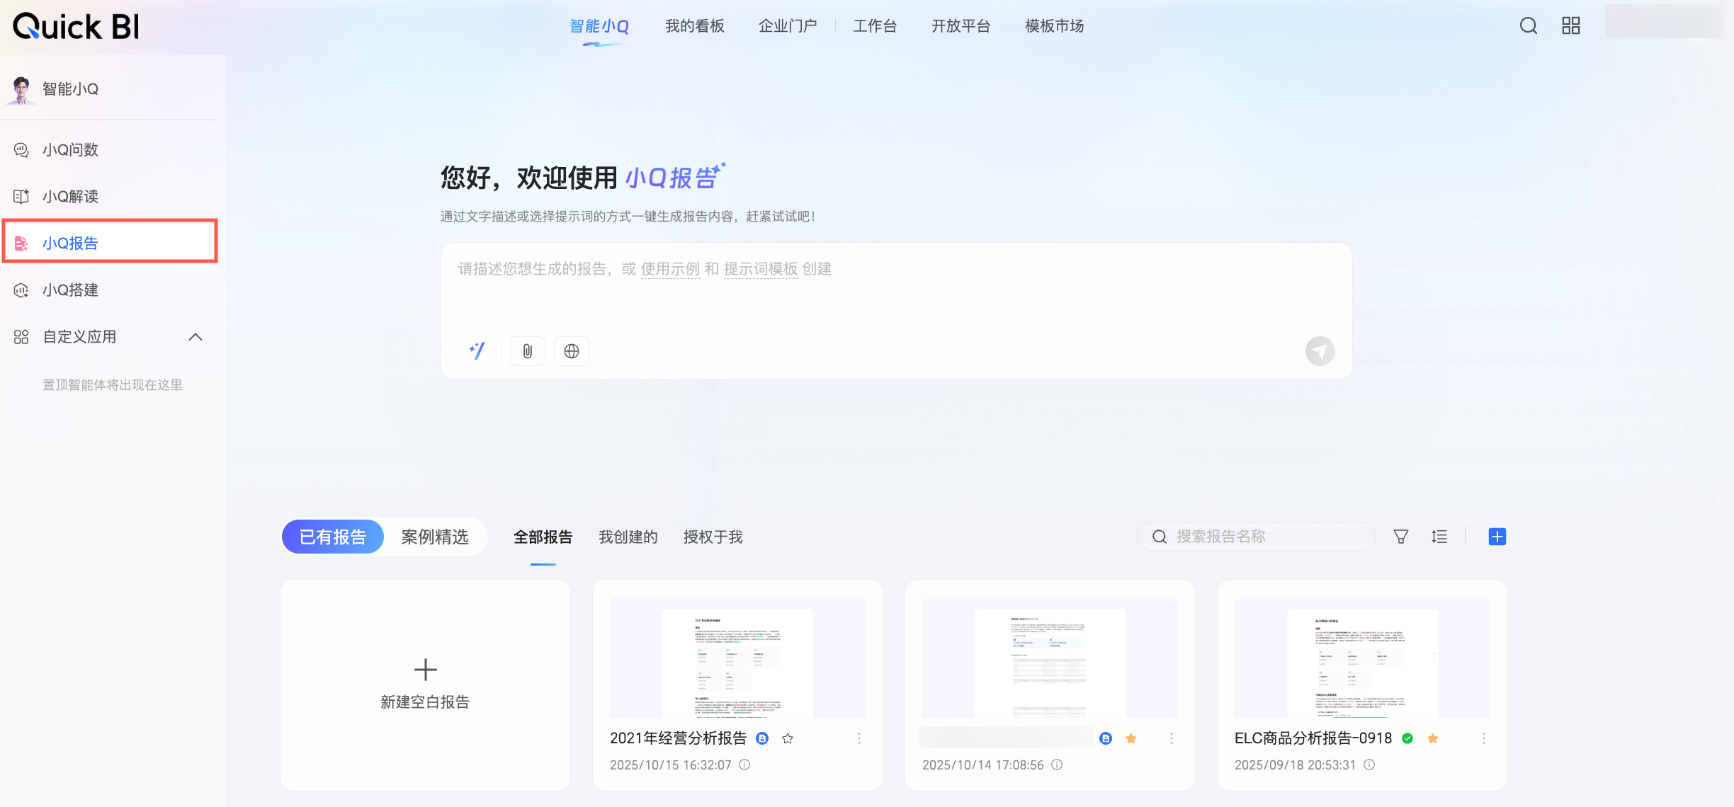
Task: Open more options for ELC商品分析报告-0918
Action: click(x=1483, y=738)
